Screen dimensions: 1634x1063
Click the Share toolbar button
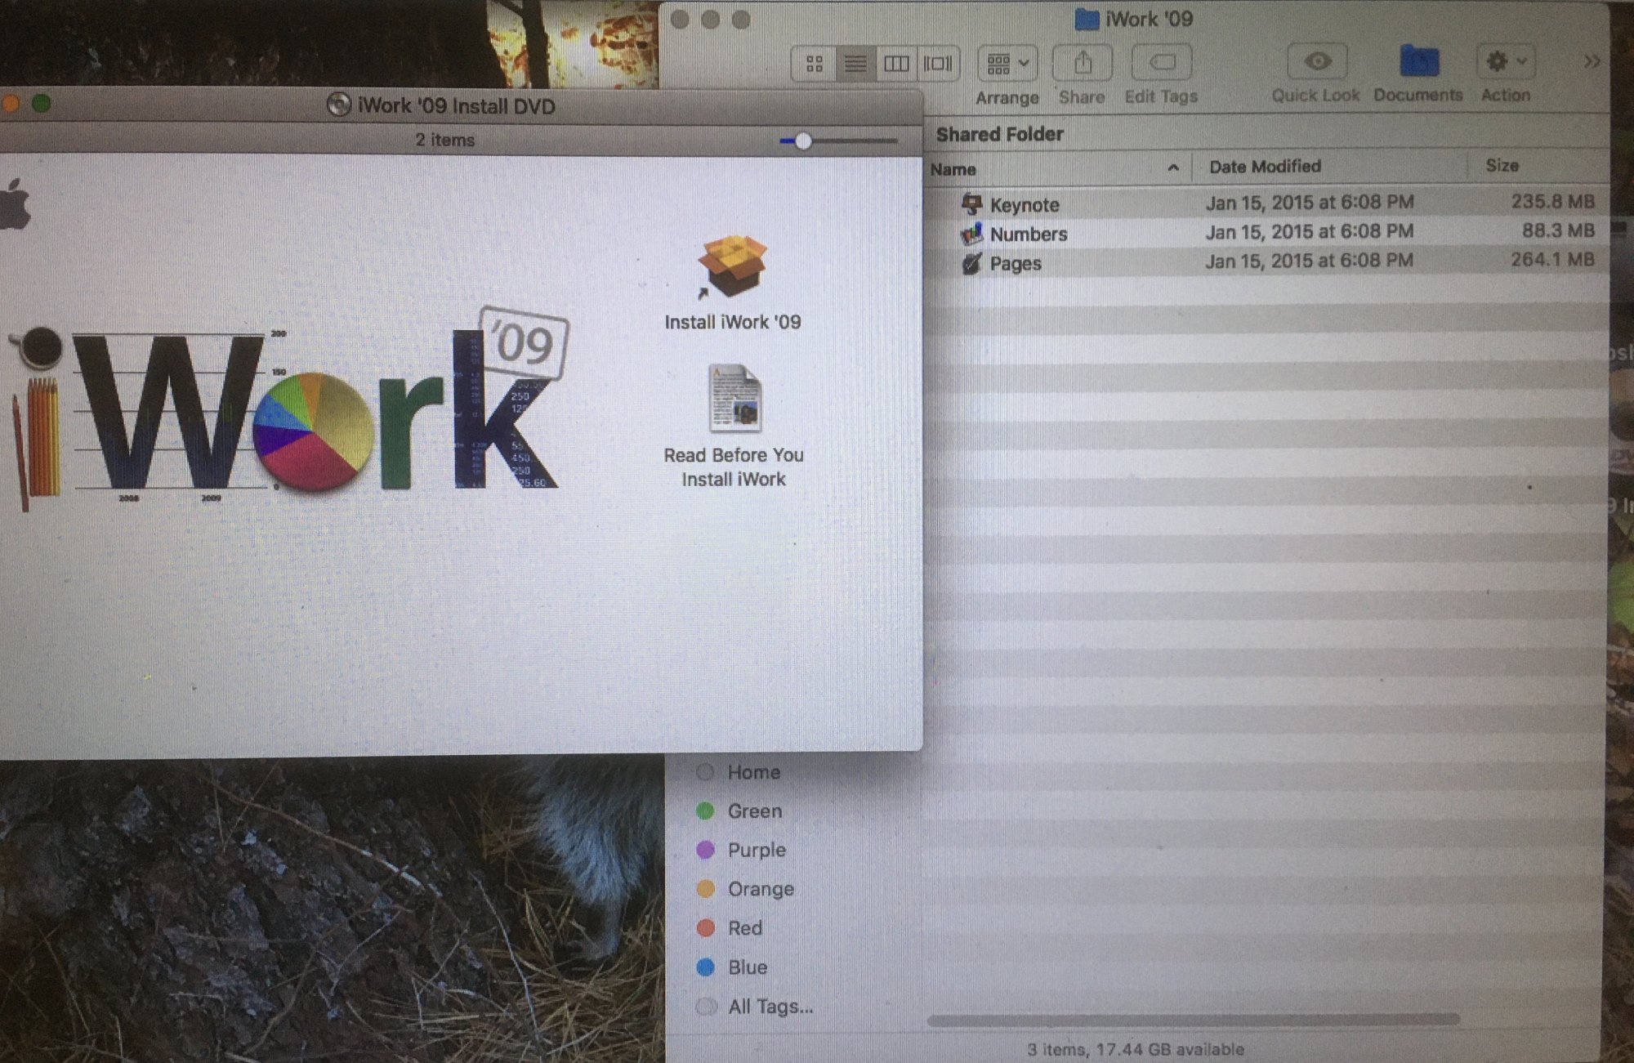pyautogui.click(x=1082, y=64)
